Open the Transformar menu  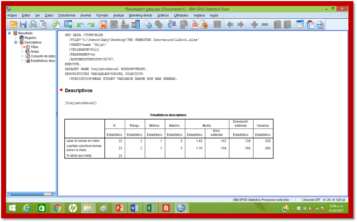[67, 15]
